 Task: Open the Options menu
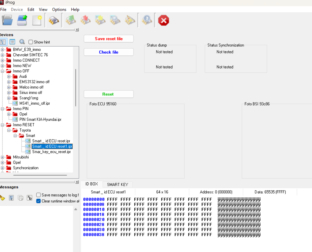(x=59, y=9)
